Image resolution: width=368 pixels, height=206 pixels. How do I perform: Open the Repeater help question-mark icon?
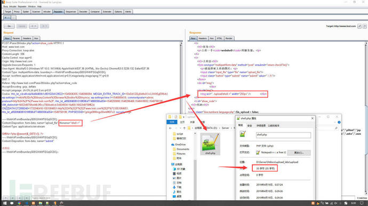coord(364,26)
